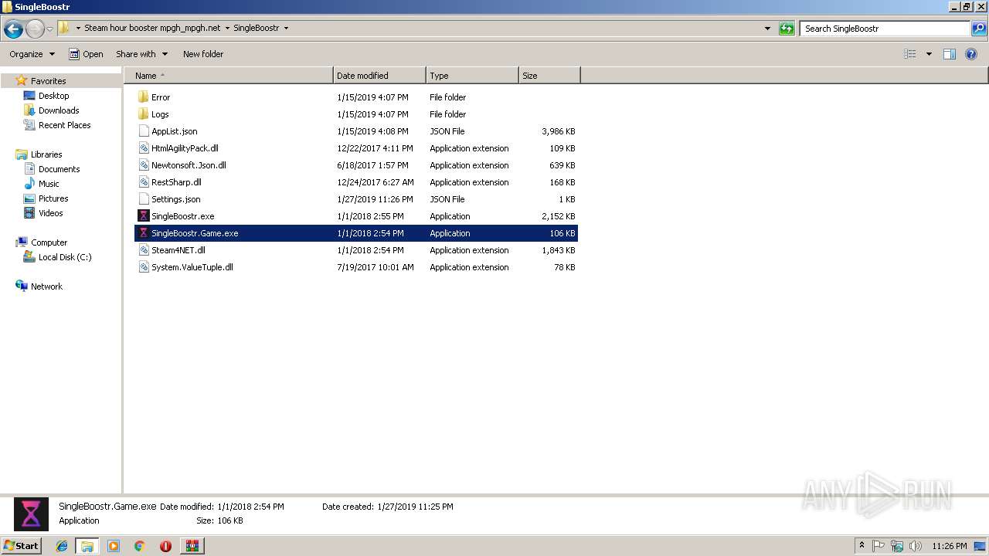Select the Logs folder icon

[143, 114]
